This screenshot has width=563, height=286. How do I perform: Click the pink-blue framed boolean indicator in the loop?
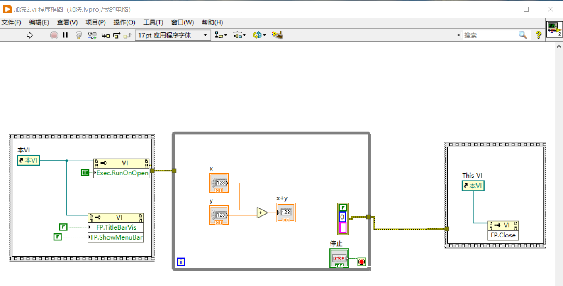pyautogui.click(x=343, y=219)
